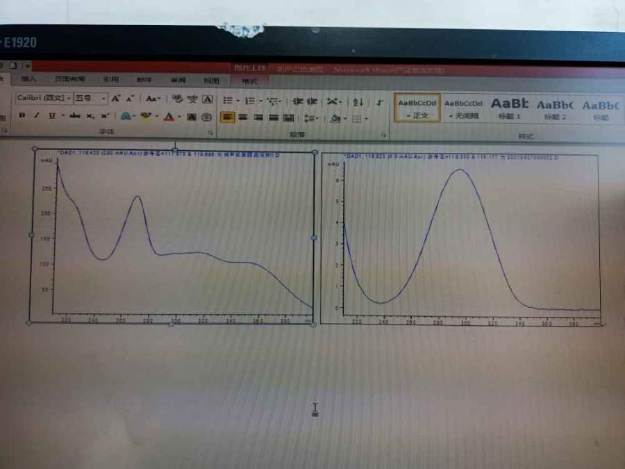Switch to the 审阅 tab
Viewport: 625px width, 469px height.
click(178, 81)
